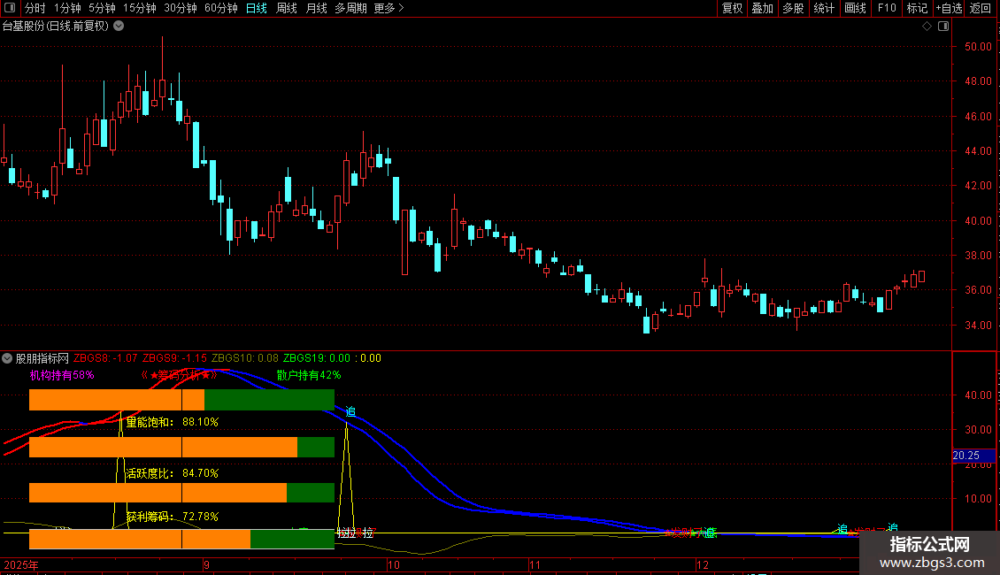Click the orange 机构持有 bar segment
The image size is (1000, 575).
point(117,400)
